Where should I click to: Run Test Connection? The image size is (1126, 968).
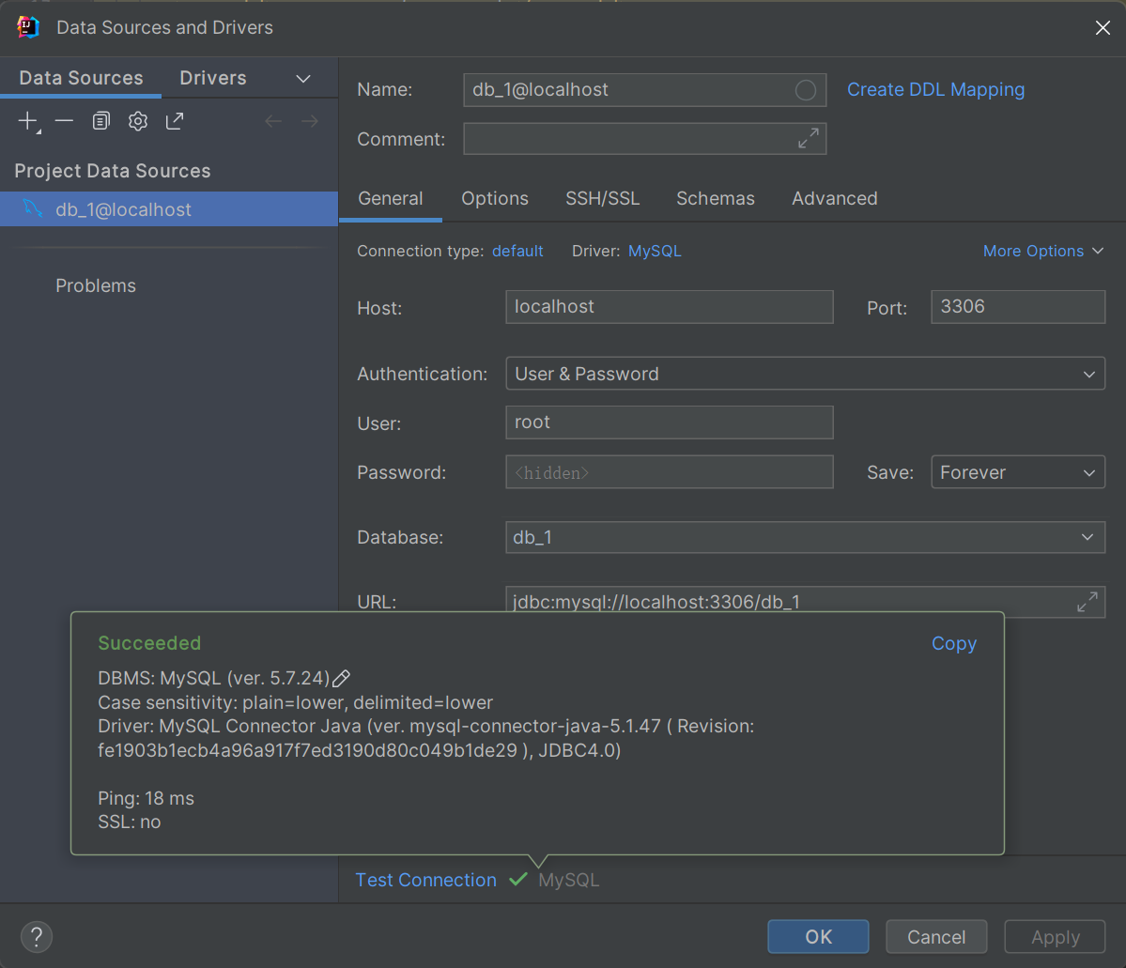(x=425, y=880)
